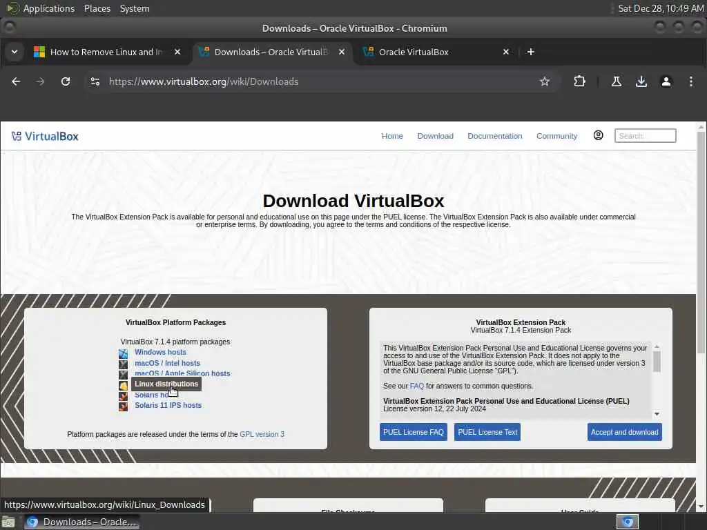Screen dimensions: 707x530
Task: Click the Linux distributions link
Action: pyautogui.click(x=166, y=384)
